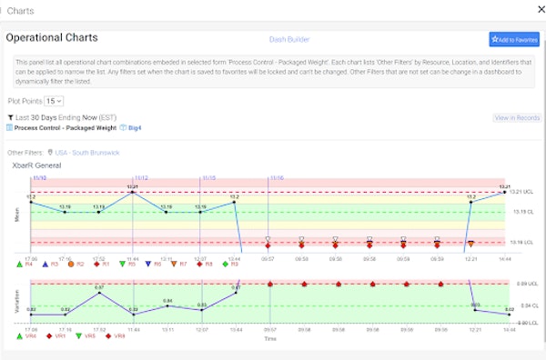Toggle the R6 blue down-triangle legend marker

[x=148, y=265]
